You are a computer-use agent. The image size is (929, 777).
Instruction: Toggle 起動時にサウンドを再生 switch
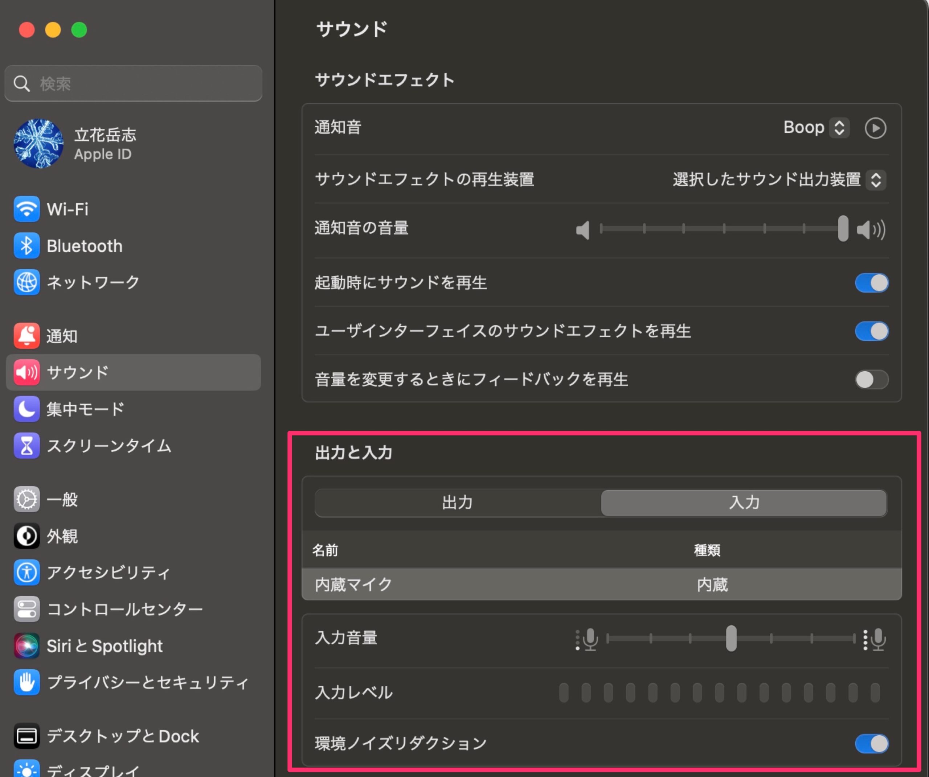tap(871, 283)
